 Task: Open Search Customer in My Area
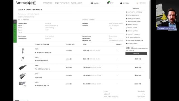[x=134, y=18]
